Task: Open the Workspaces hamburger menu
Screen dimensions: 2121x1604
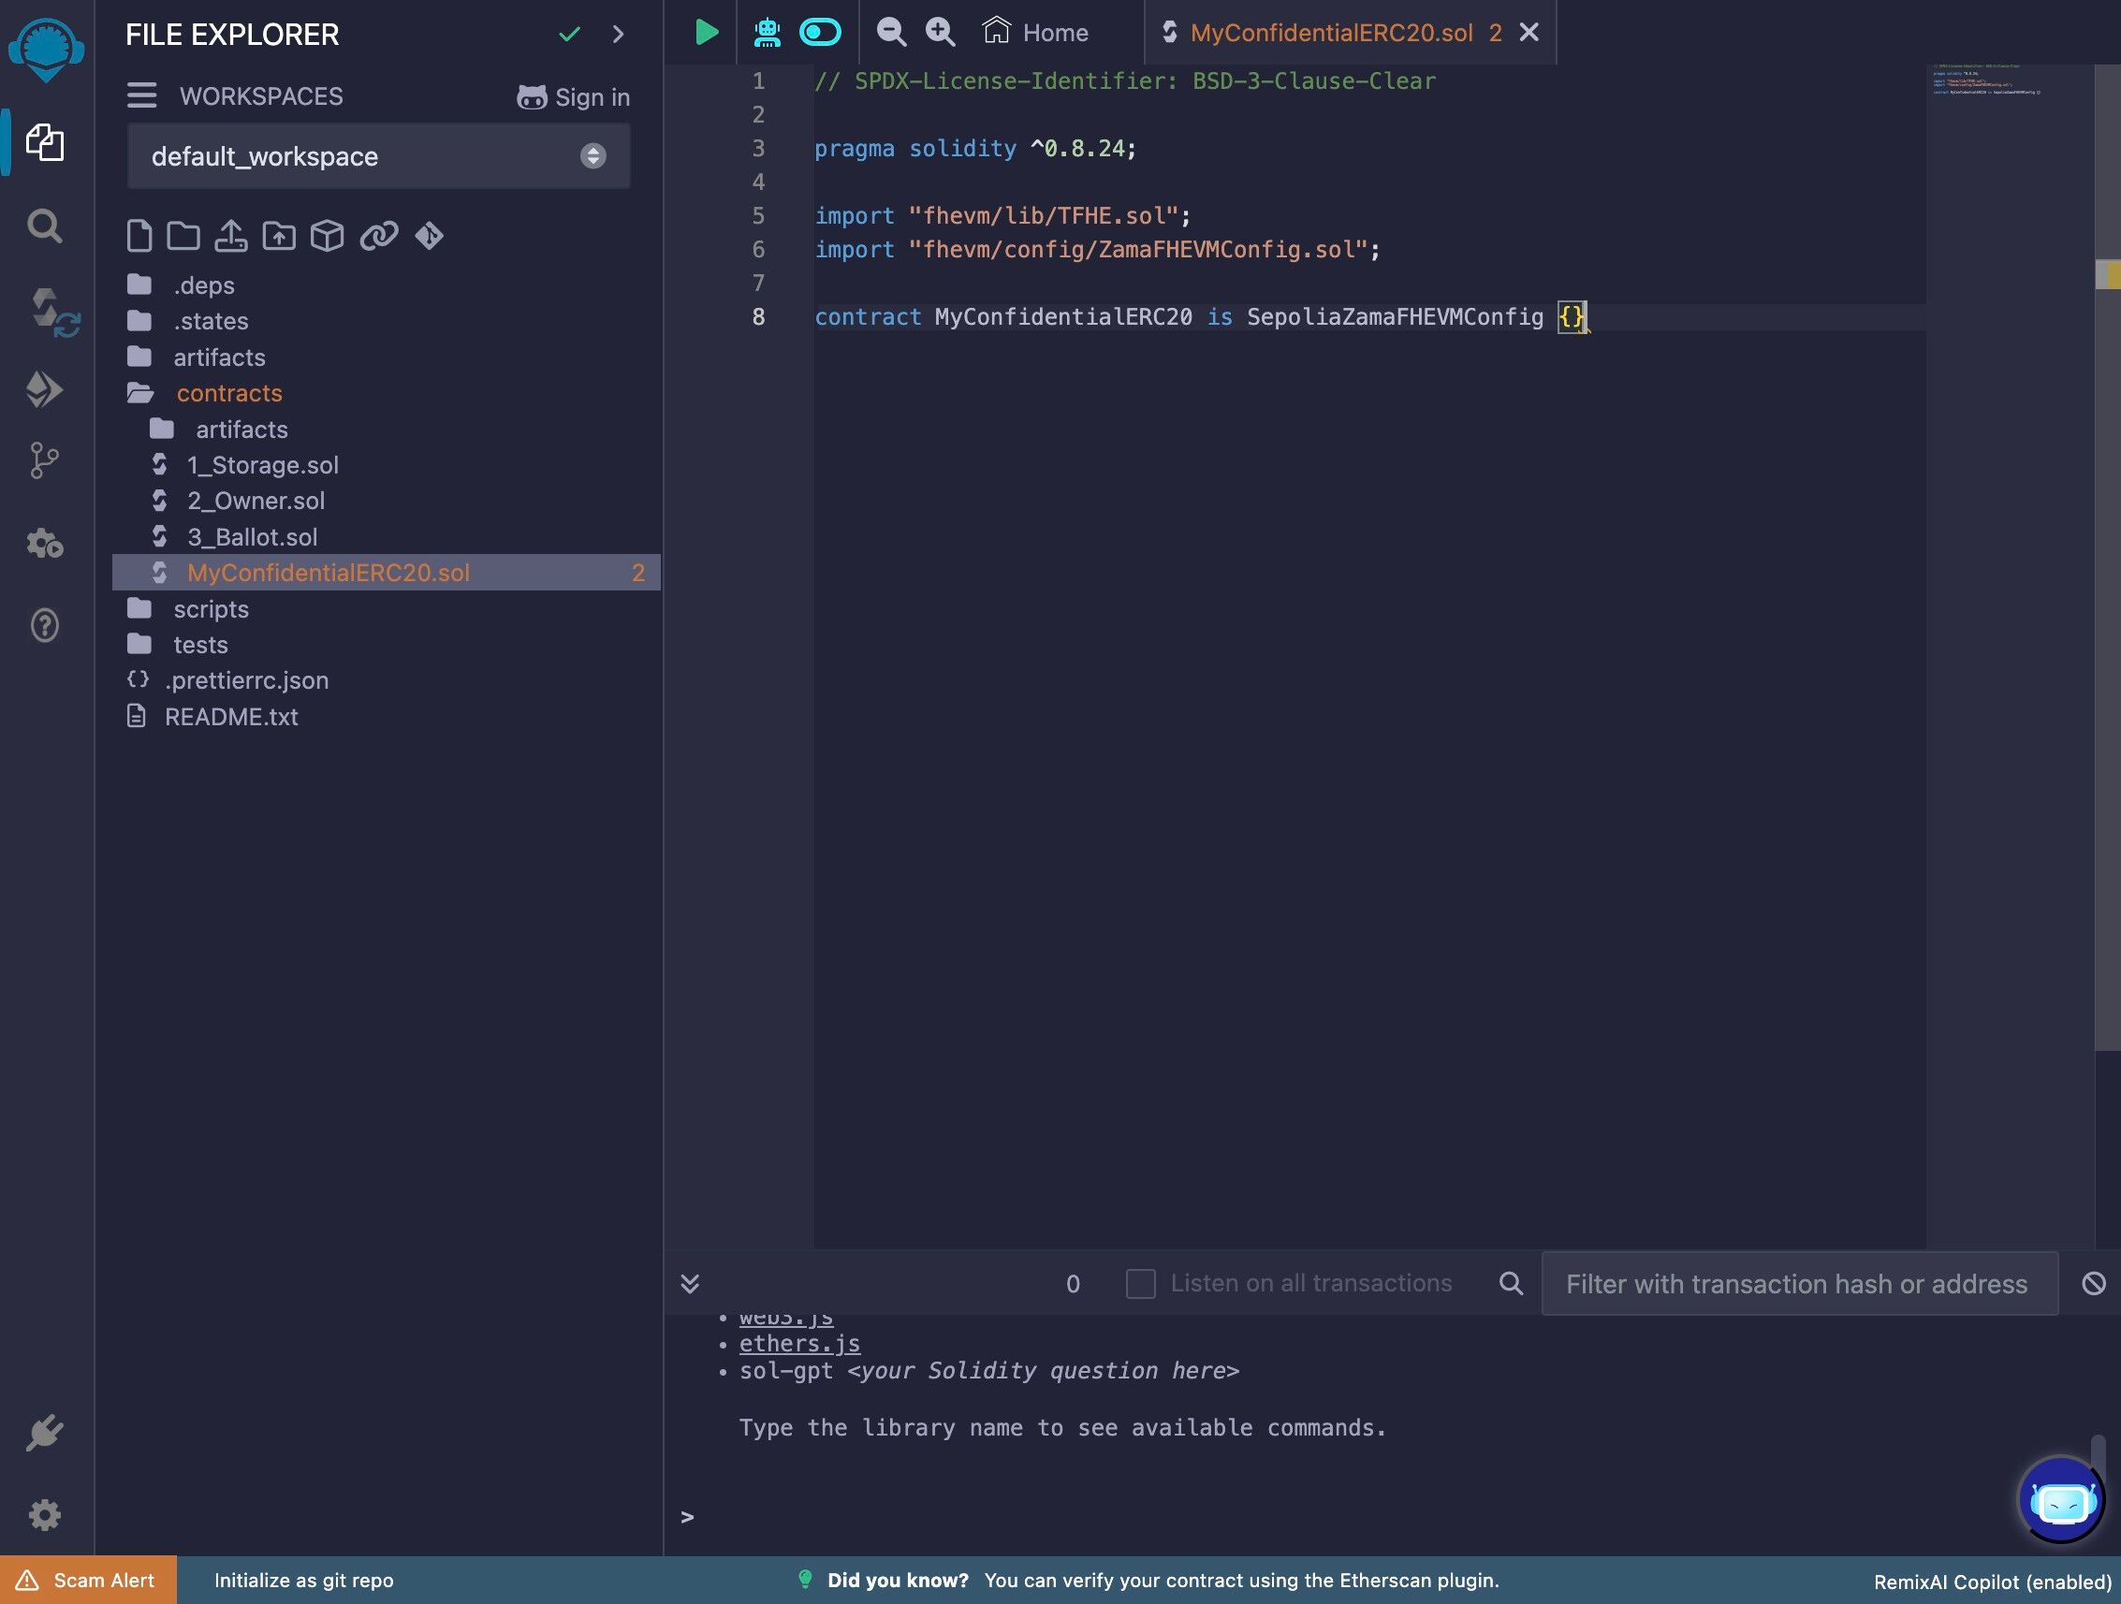Action: (142, 95)
